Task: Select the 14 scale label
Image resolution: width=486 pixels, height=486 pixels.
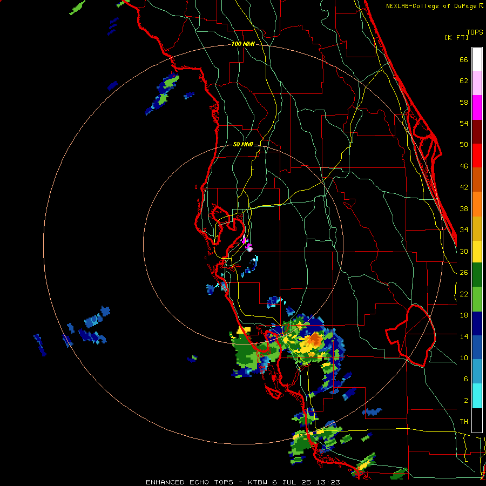Action: click(x=464, y=336)
